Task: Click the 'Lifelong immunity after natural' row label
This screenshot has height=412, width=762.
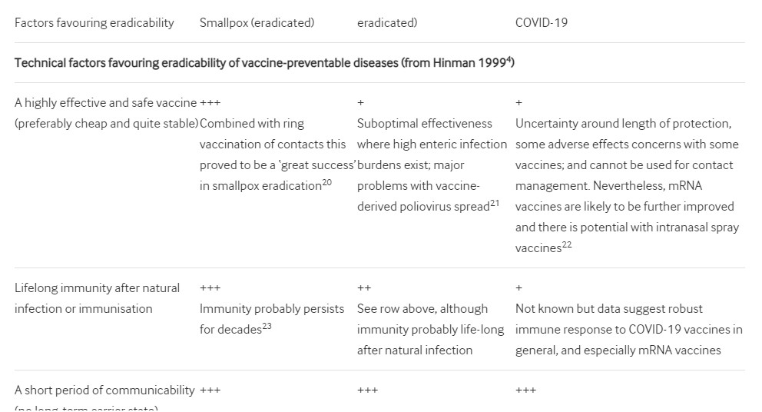Action: [97, 287]
